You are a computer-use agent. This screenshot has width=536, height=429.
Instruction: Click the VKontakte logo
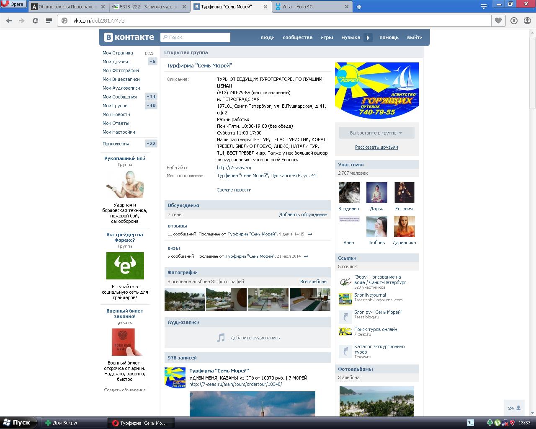pos(129,37)
